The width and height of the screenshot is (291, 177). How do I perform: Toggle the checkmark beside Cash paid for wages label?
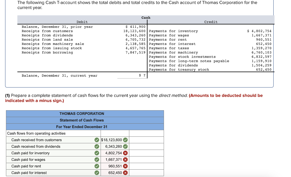pyautogui.click(x=96, y=159)
